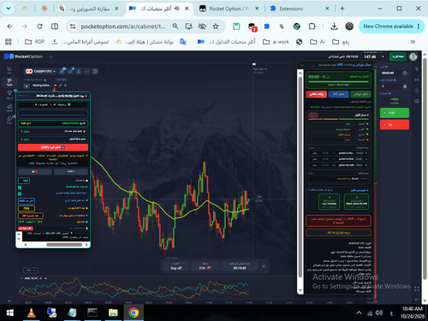Open the chat bubbles icon in sidebar
The image size is (428, 321).
(9, 120)
